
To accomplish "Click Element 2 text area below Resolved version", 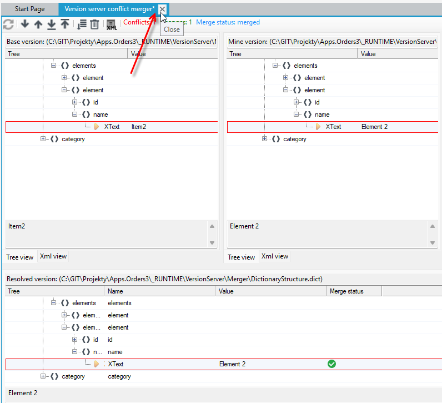I will pyautogui.click(x=224, y=395).
